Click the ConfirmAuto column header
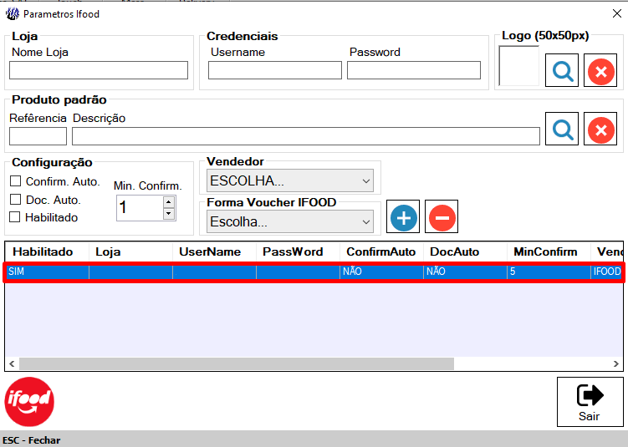This screenshot has width=628, height=447. coord(381,251)
